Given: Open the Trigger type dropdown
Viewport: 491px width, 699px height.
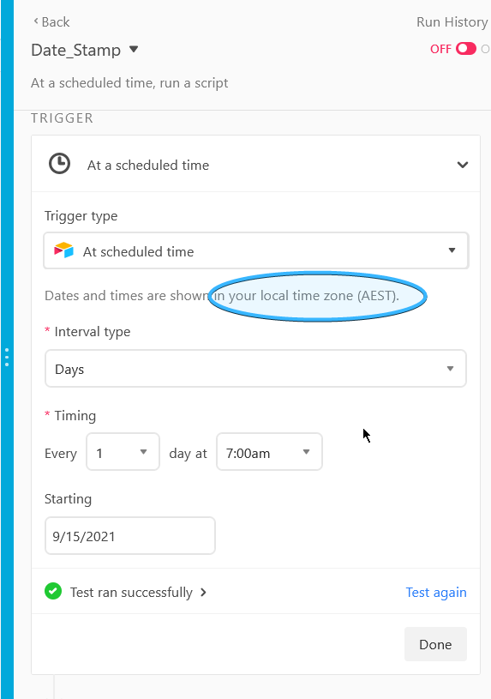Looking at the screenshot, I should tap(255, 250).
